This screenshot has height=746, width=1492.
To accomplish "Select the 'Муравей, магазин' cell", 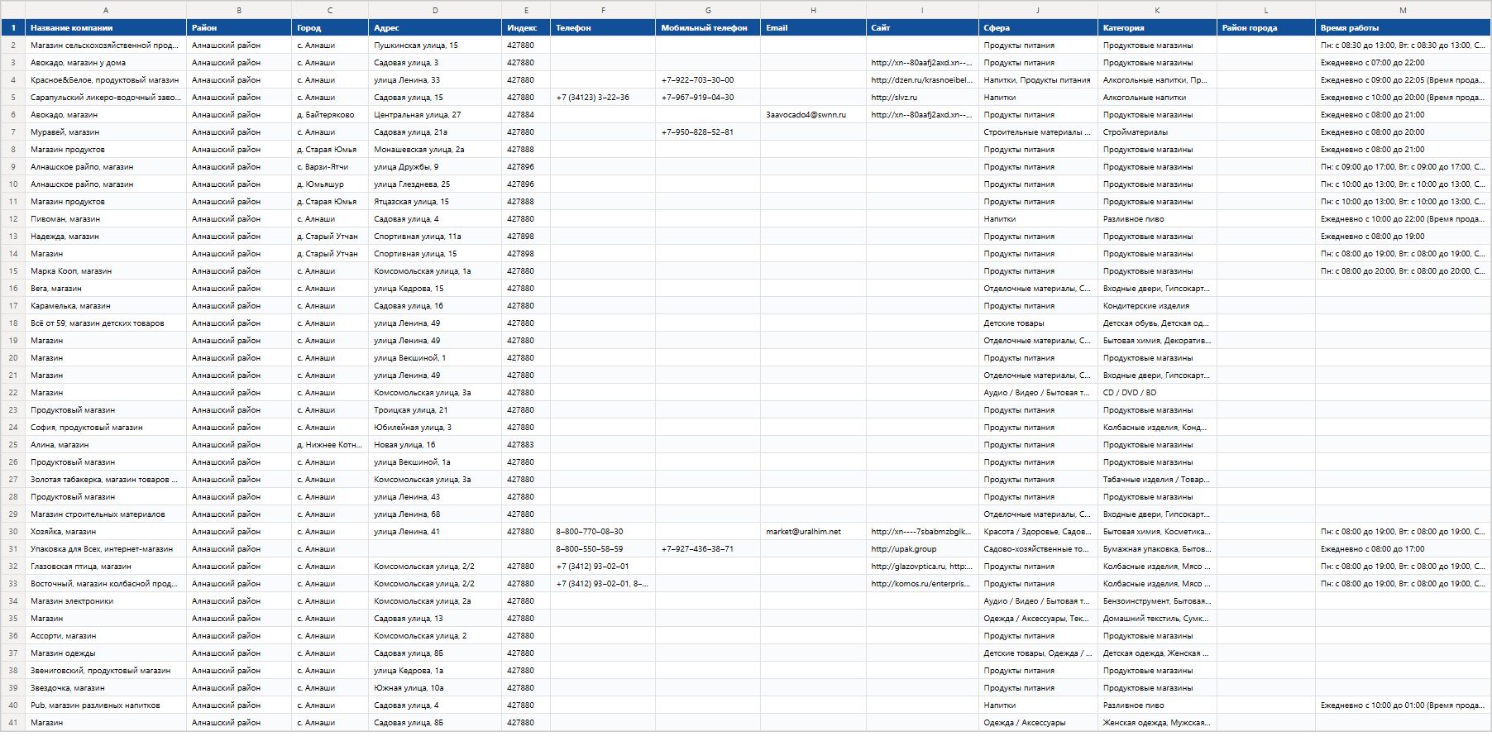I will 106,132.
